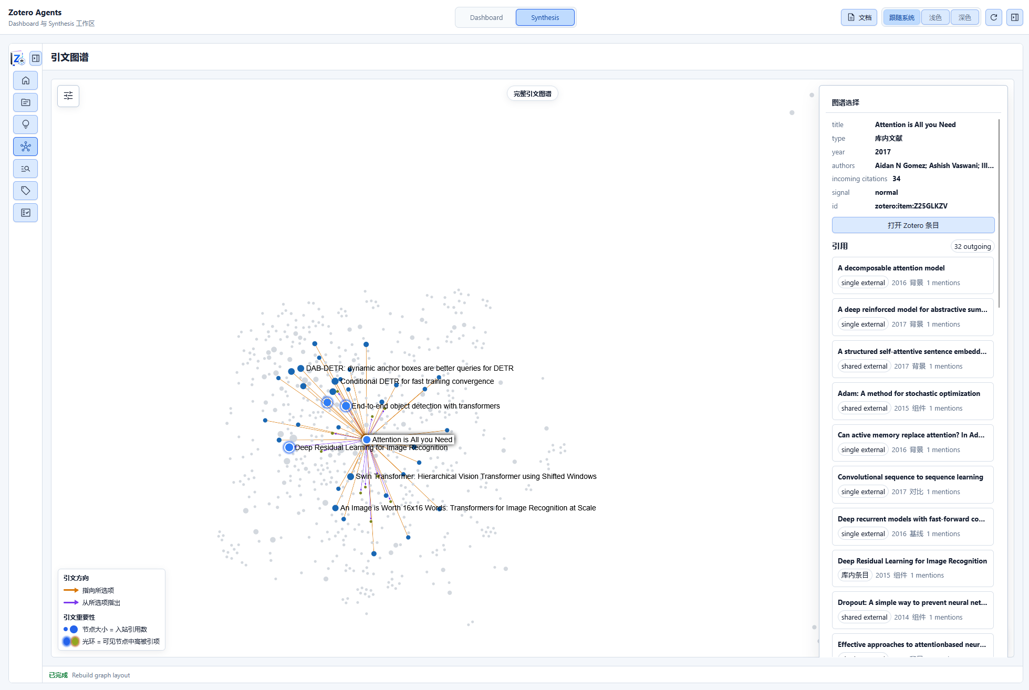Open the search list sidebar icon
Image resolution: width=1029 pixels, height=690 pixels.
pos(25,169)
